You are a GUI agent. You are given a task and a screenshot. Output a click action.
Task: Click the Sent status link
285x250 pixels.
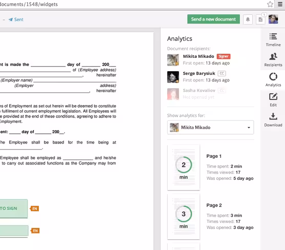(x=16, y=19)
